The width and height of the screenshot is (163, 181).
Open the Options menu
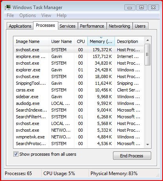[28, 15]
